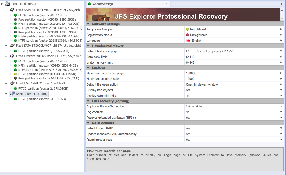Select the Temporary files path setting row

coord(185,29)
